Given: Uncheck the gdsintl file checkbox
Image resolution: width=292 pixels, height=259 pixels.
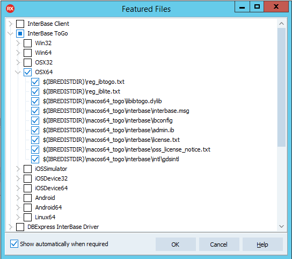Looking at the screenshot, I should (35, 159).
